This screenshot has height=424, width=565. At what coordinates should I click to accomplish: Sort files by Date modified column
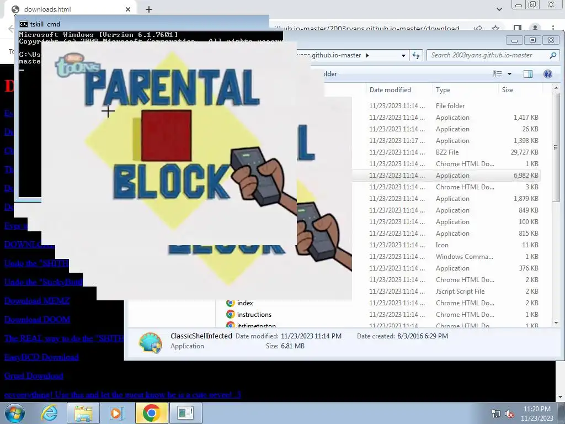(x=390, y=90)
